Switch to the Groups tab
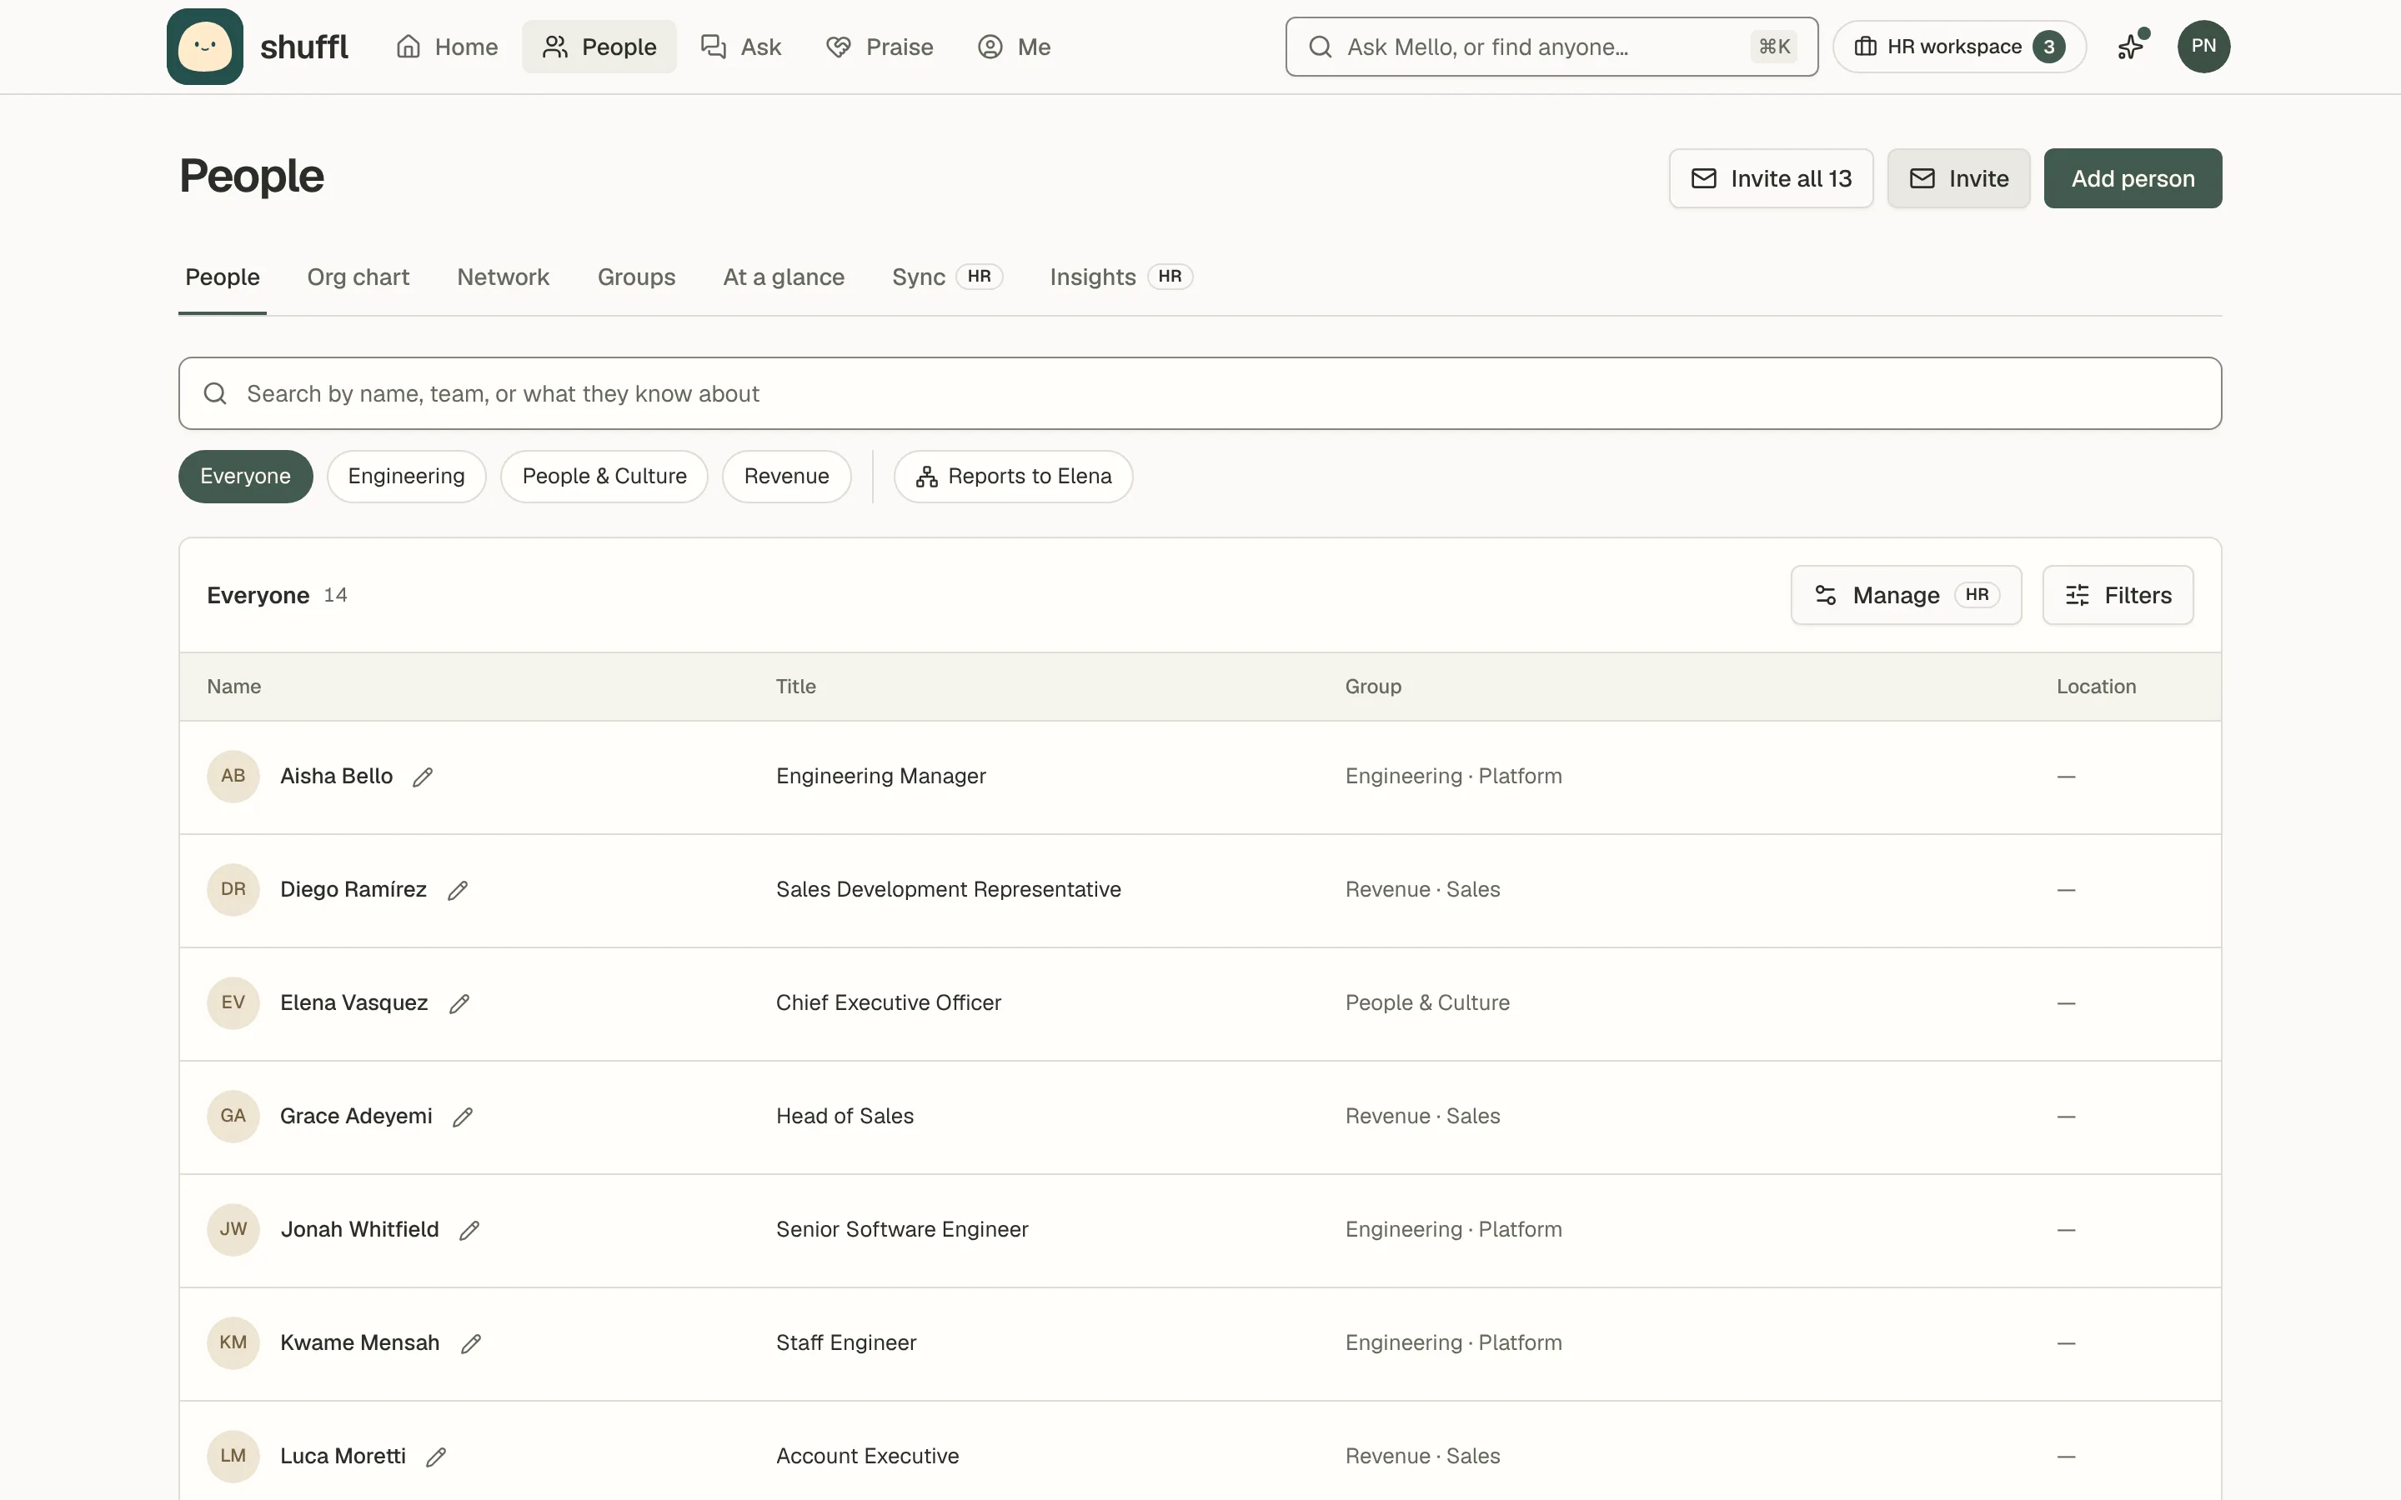 coord(636,277)
